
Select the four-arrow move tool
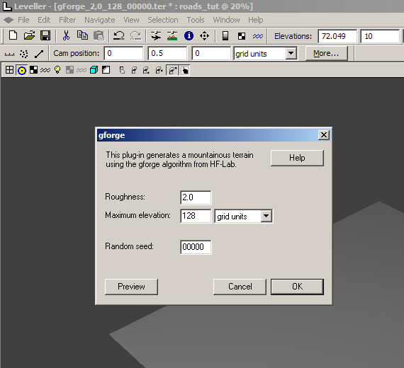click(204, 35)
